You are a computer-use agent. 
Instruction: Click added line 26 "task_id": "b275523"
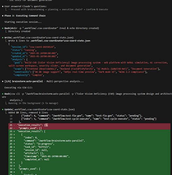[89, 147]
